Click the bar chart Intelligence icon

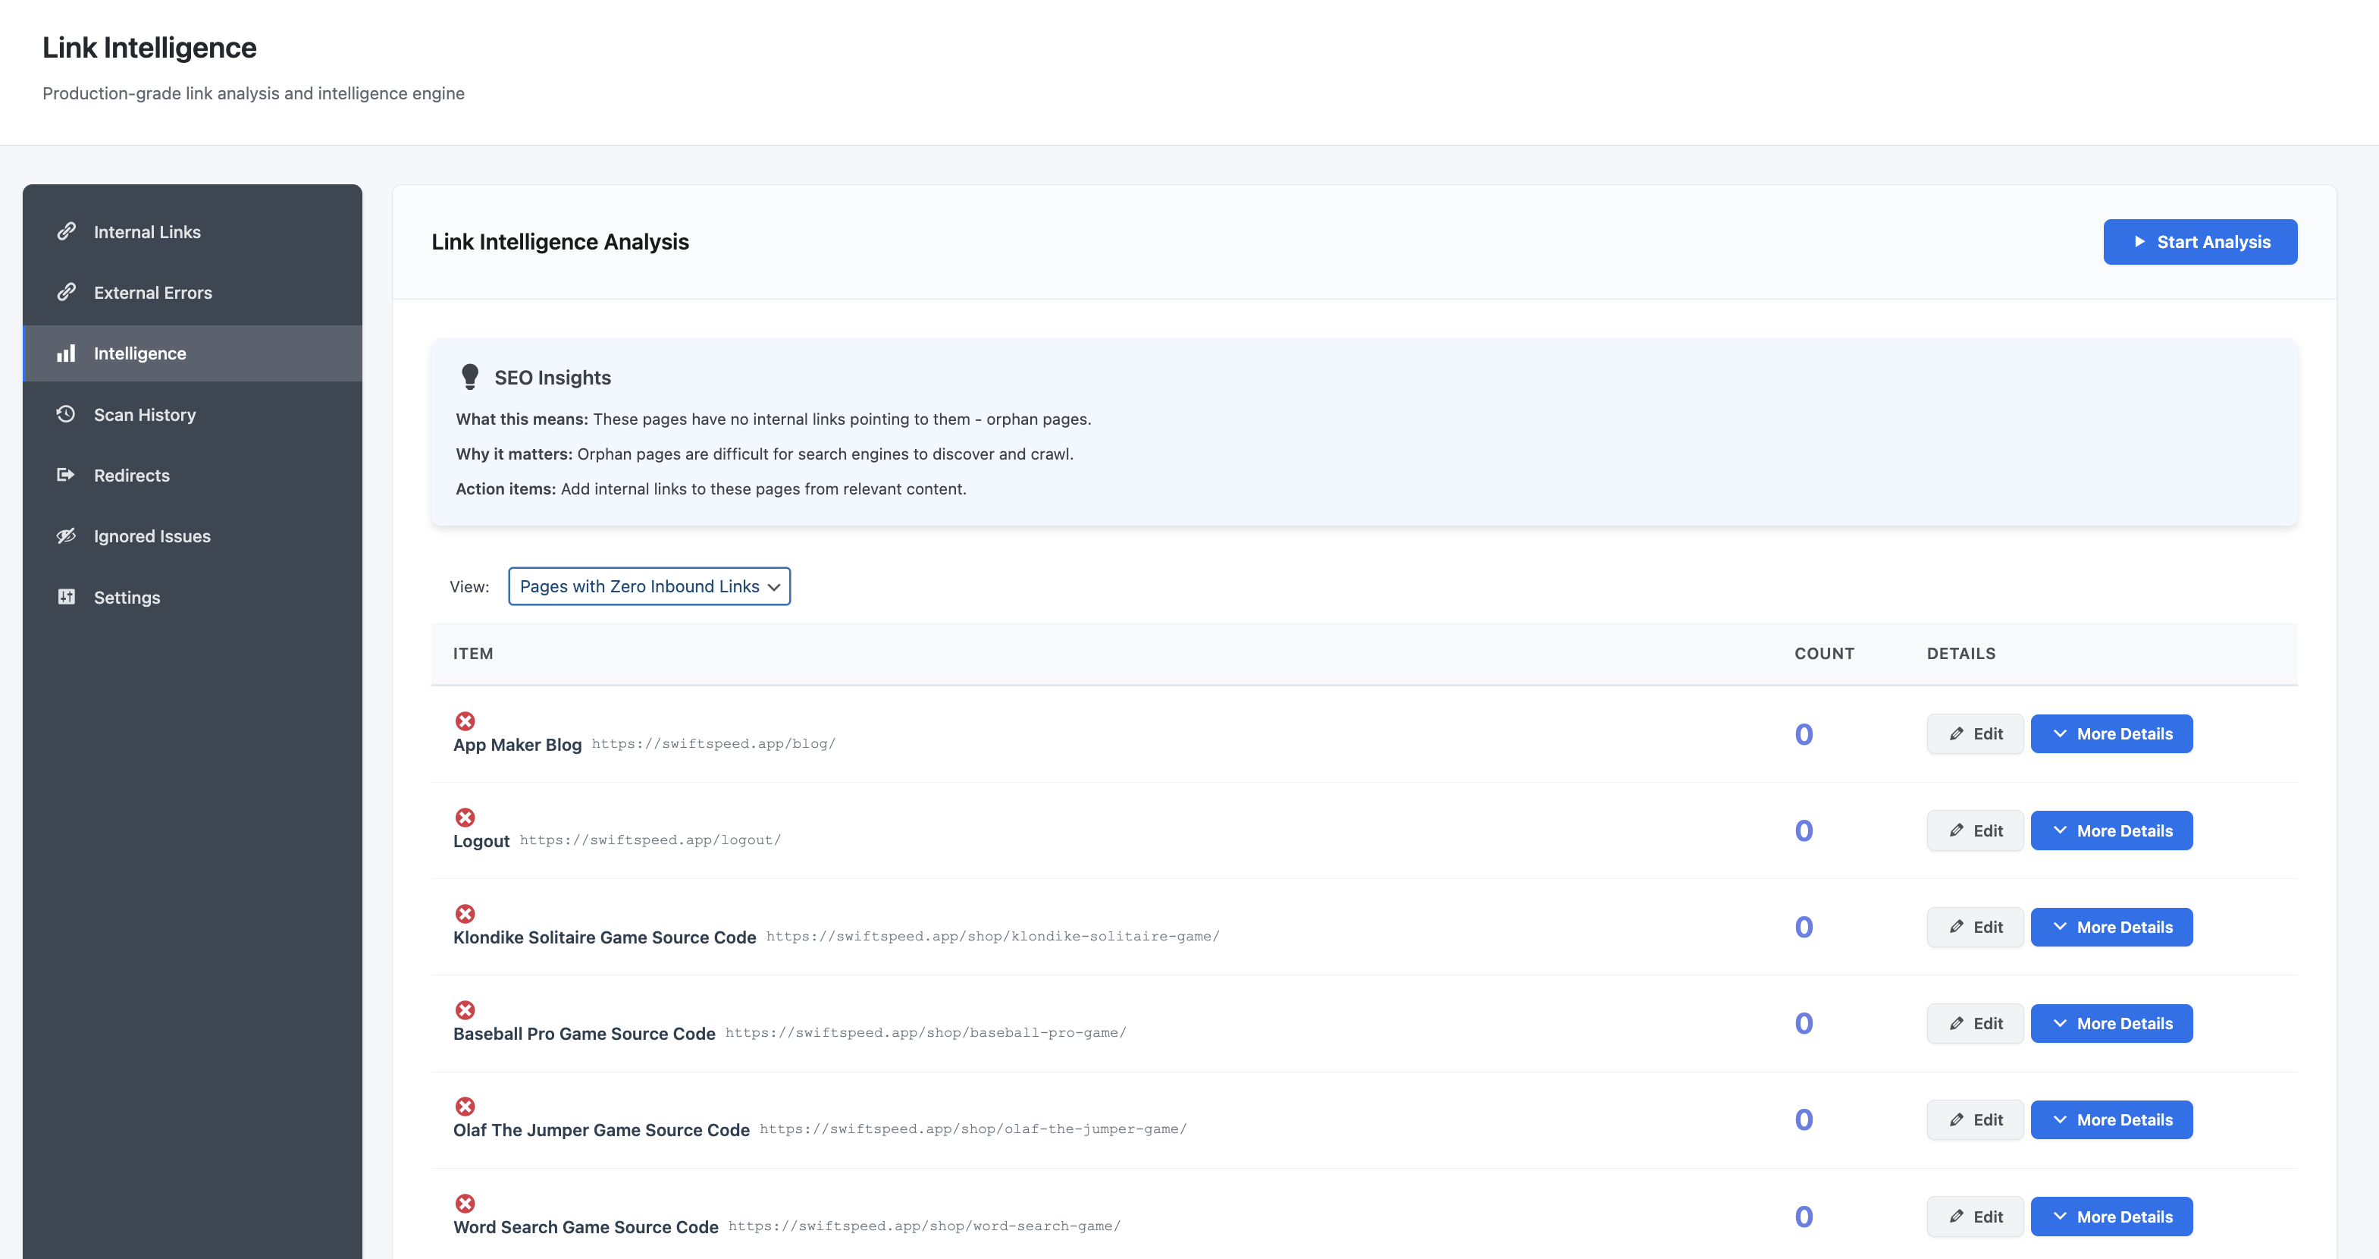[x=65, y=353]
